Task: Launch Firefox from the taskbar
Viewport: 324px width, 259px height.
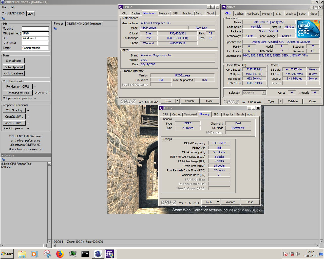Action: (60, 254)
